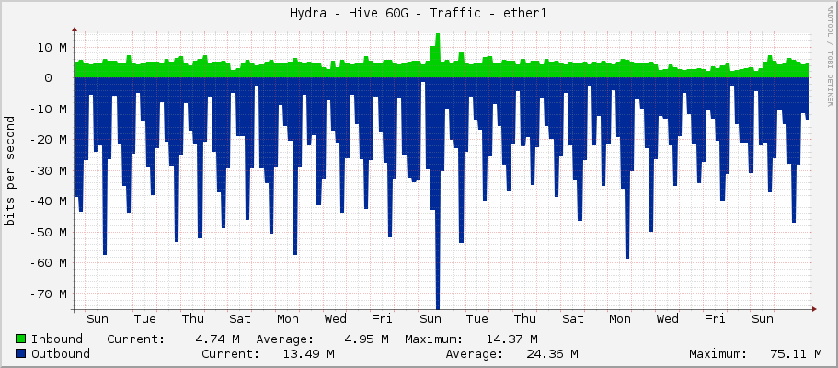Click the 'bits per second' axis label
This screenshot has height=368, width=838.
click(9, 170)
